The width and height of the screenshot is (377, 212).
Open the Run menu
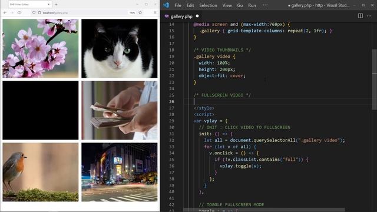tap(252, 5)
